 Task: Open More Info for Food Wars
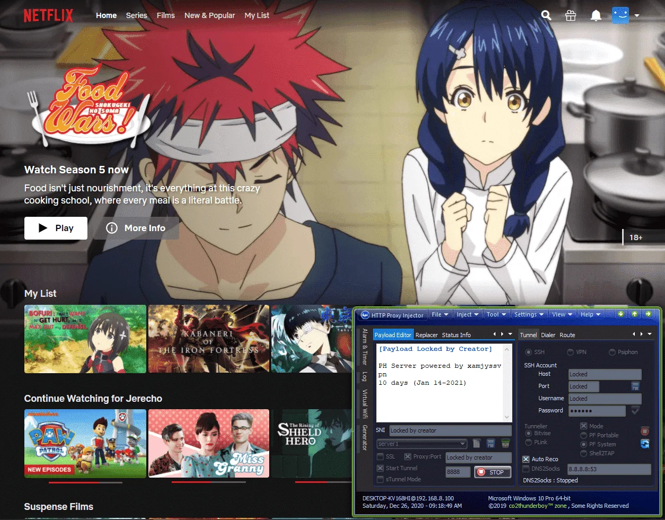[x=136, y=228]
